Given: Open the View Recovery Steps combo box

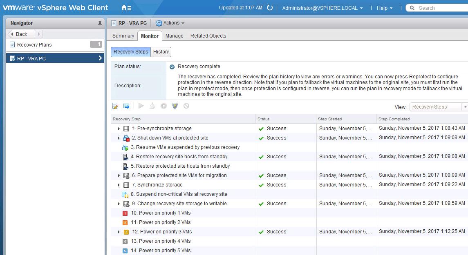Looking at the screenshot, I should (x=439, y=106).
